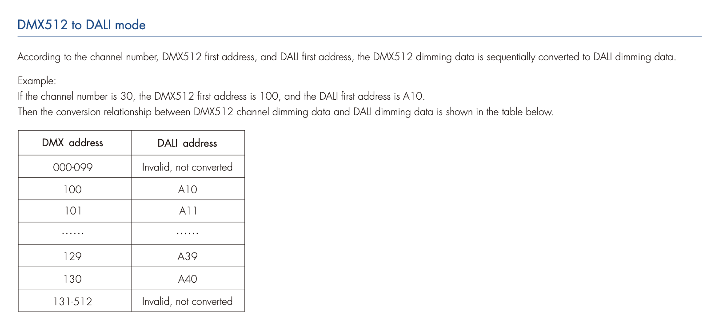Select the "DMX address" column header
Screen dimensions: 727x335
72,143
